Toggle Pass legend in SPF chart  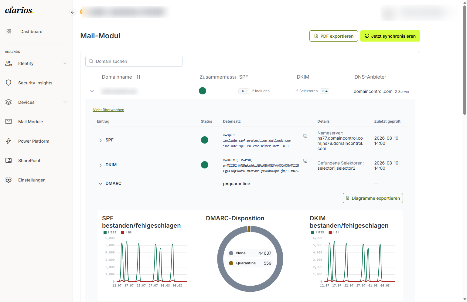(x=110, y=232)
